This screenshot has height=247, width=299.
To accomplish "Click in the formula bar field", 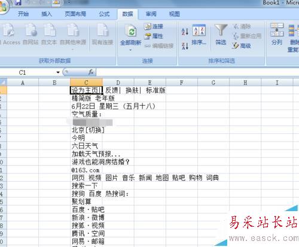I will 197,72.
